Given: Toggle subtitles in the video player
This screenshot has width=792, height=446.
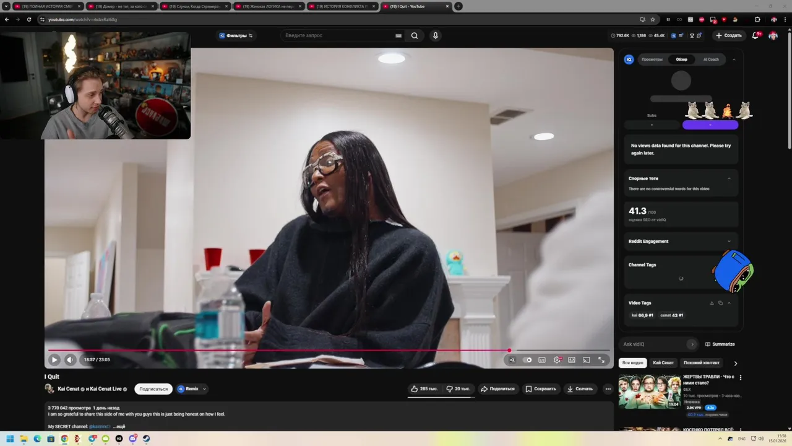Looking at the screenshot, I should tap(542, 360).
